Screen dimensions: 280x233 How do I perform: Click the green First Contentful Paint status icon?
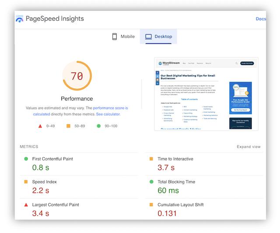(x=26, y=159)
